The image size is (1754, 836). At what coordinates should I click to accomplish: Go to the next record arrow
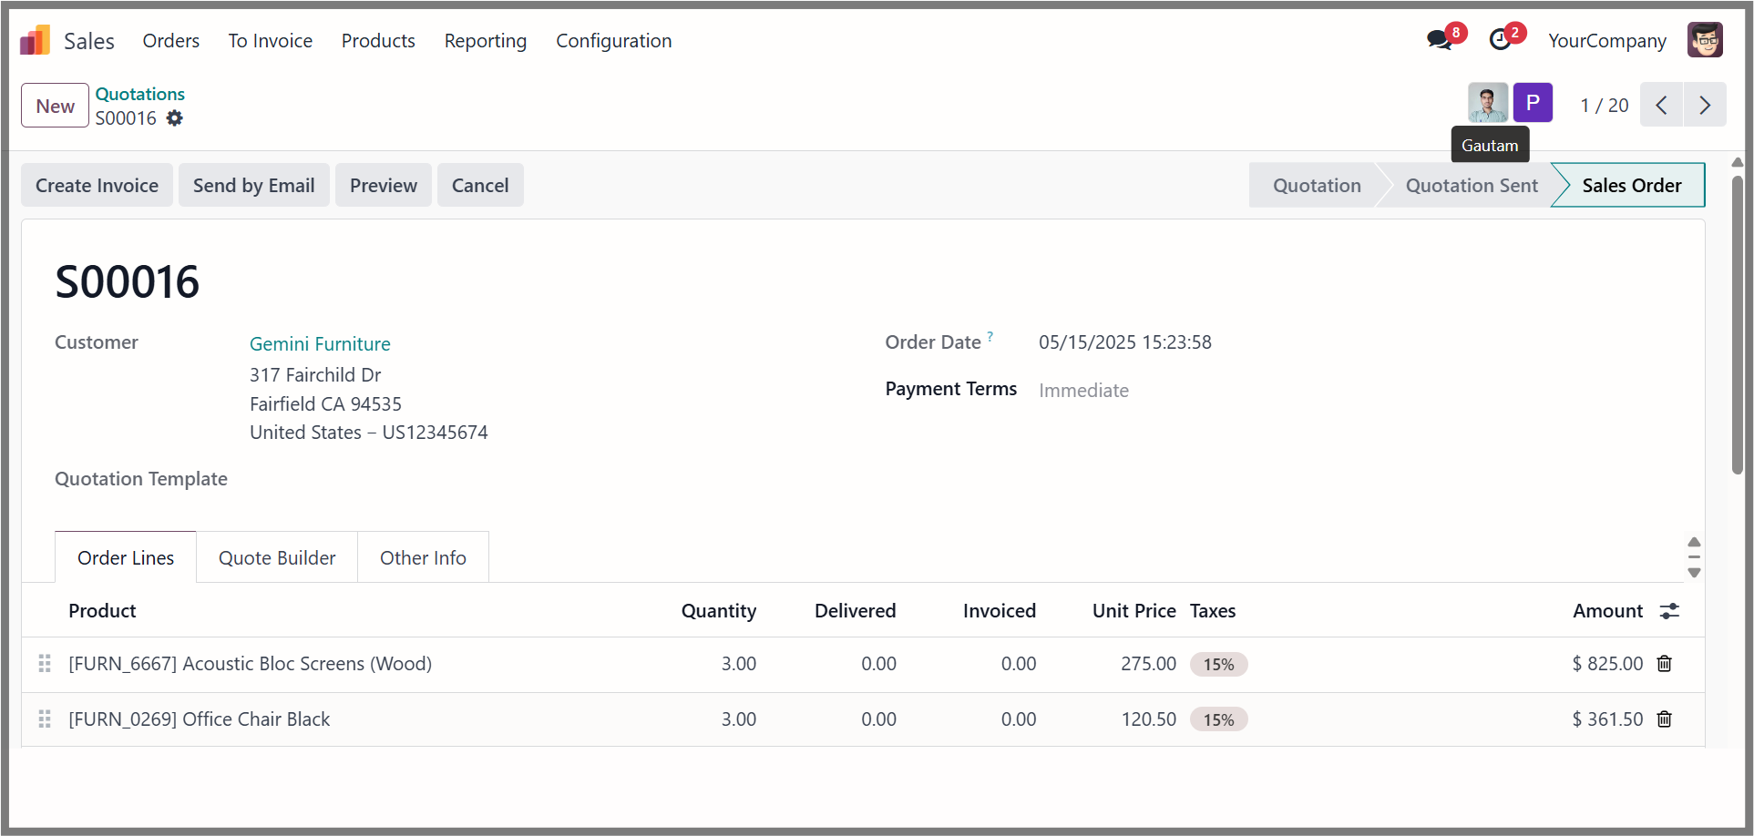(1705, 105)
